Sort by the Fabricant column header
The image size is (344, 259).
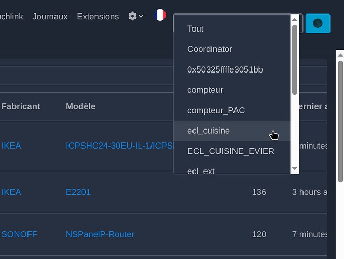[x=21, y=106]
